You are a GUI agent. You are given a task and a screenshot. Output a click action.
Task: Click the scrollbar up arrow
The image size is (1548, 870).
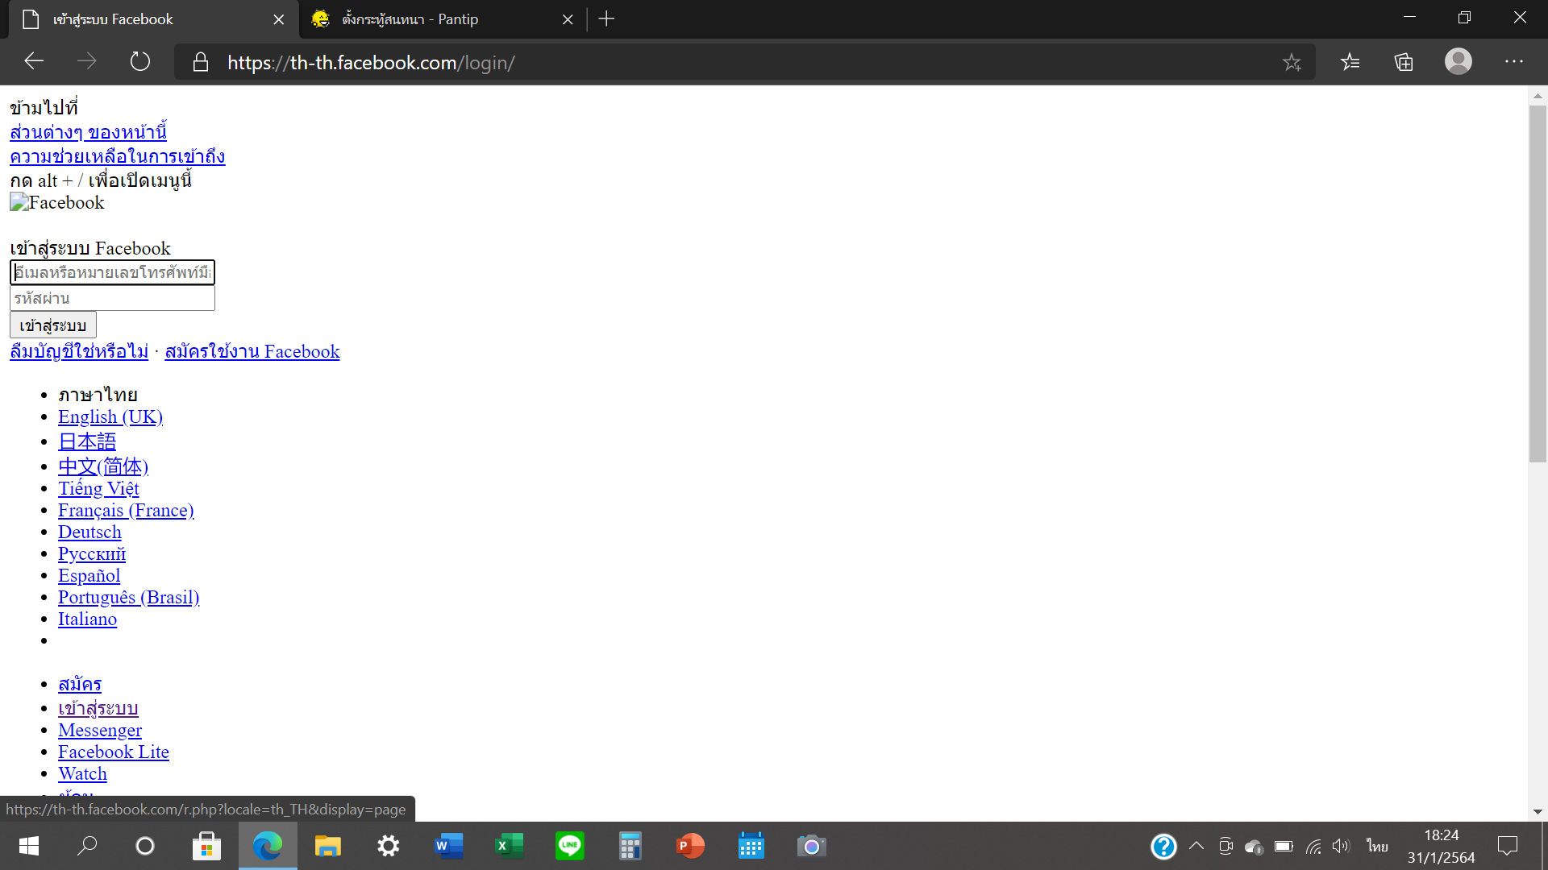tap(1538, 96)
